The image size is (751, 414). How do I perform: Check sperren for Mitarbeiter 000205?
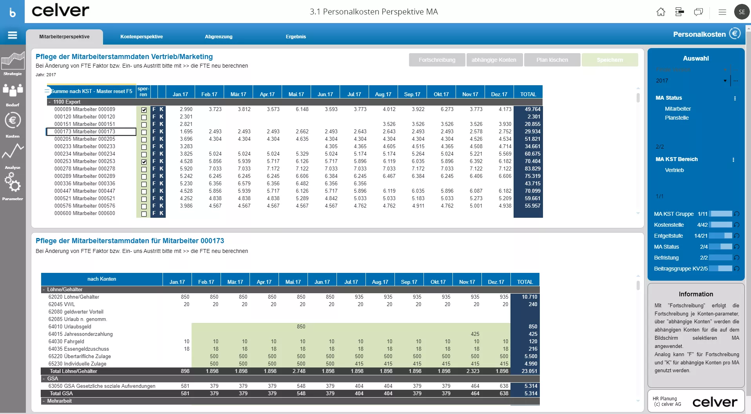144,140
